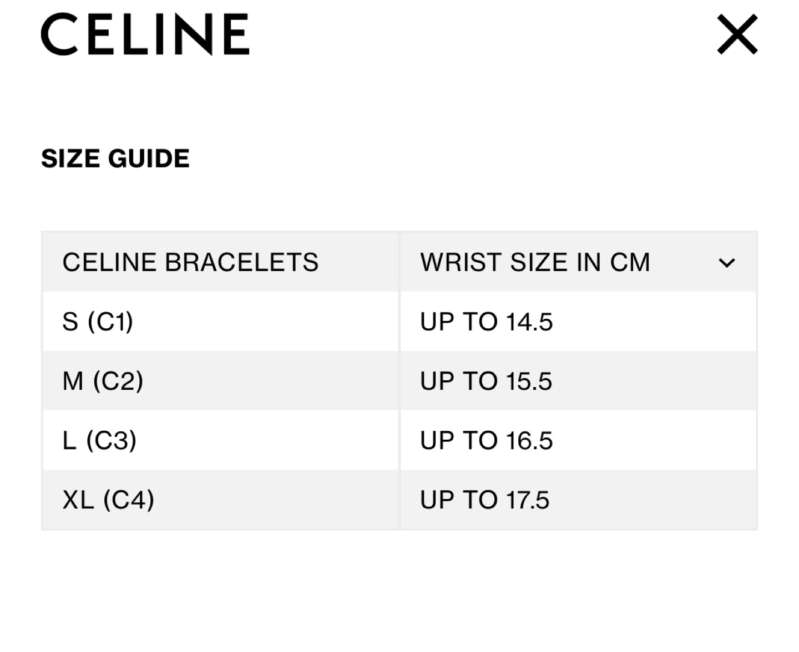Screen dimensions: 799x652
Task: Click the CELINE logo
Action: click(145, 34)
